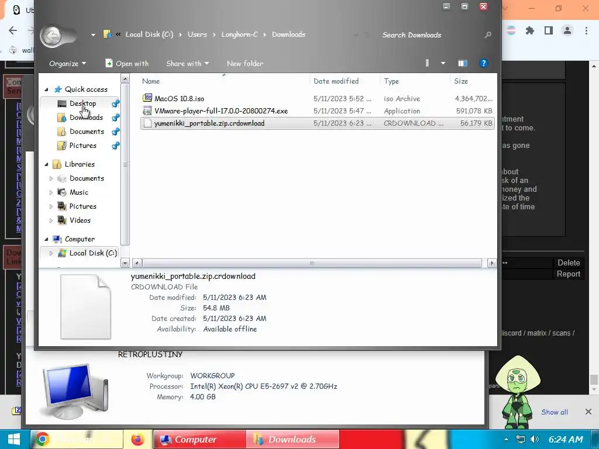Click the VMware installer file icon

click(147, 110)
